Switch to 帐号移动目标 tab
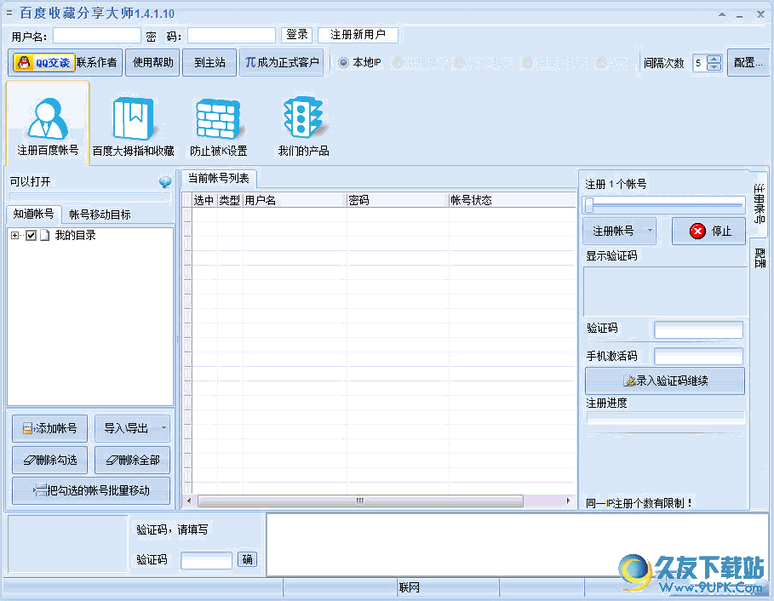774x601 pixels. point(100,215)
